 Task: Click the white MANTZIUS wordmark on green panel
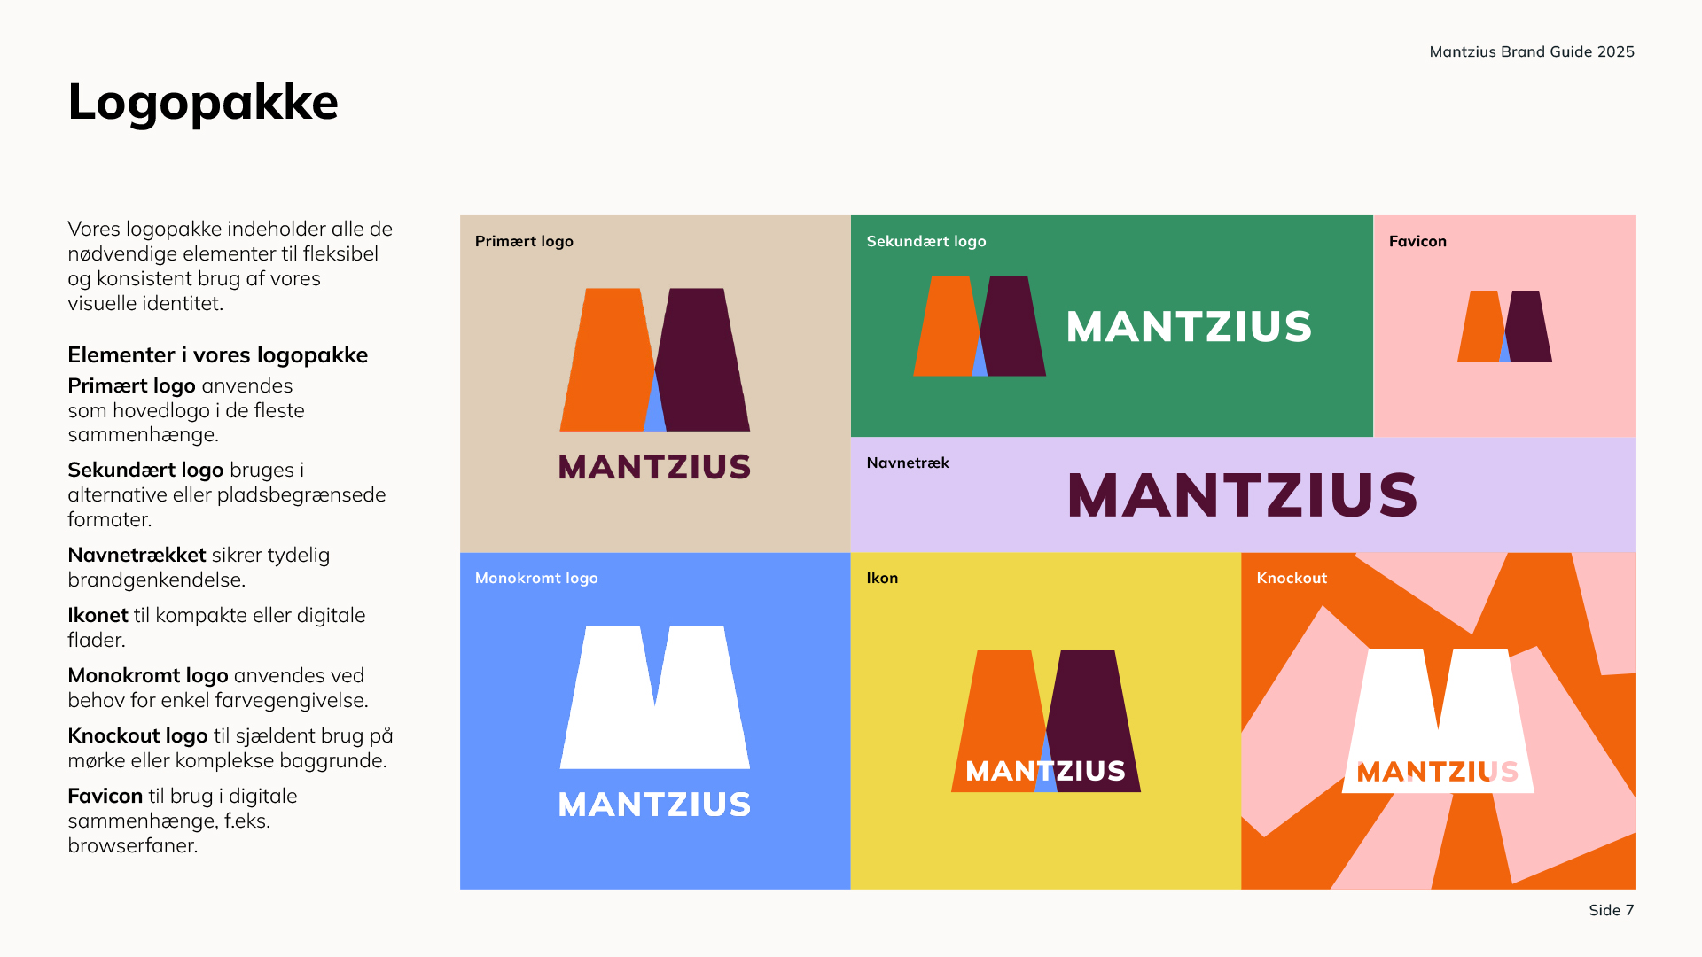click(x=1189, y=327)
